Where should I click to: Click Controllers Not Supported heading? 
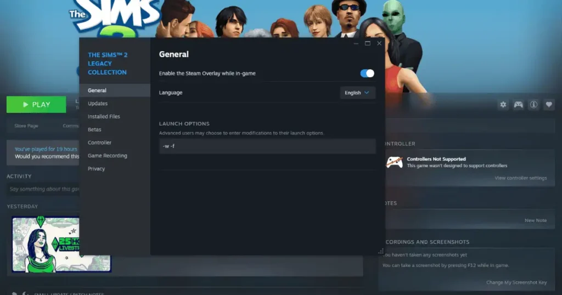tap(436, 159)
